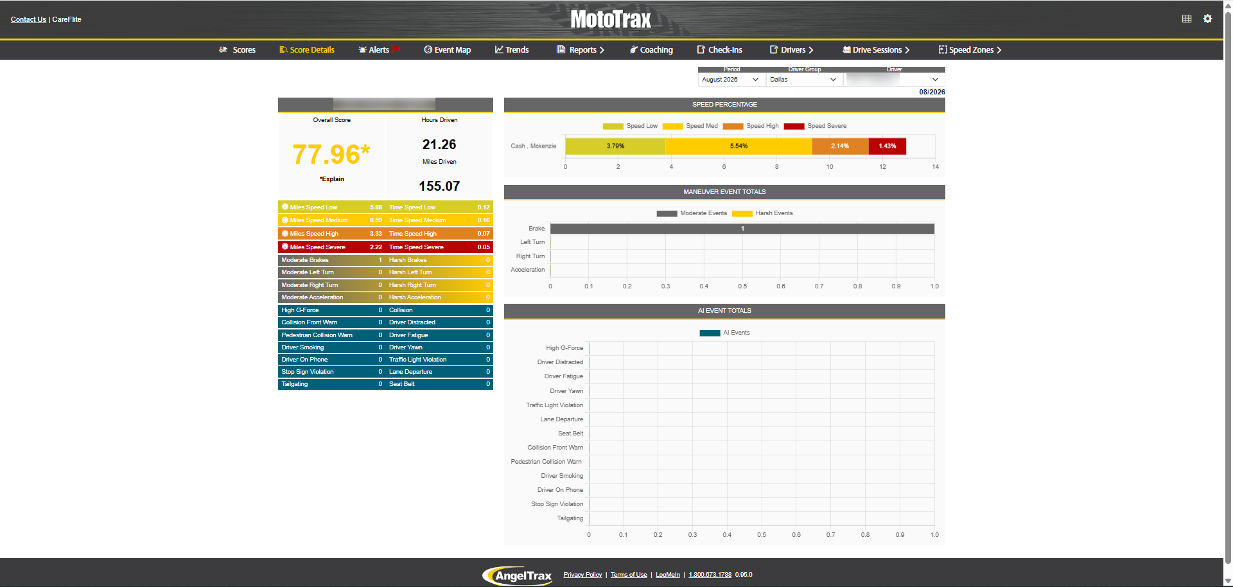Click the 1.800.673.1788 phone link

(x=710, y=575)
